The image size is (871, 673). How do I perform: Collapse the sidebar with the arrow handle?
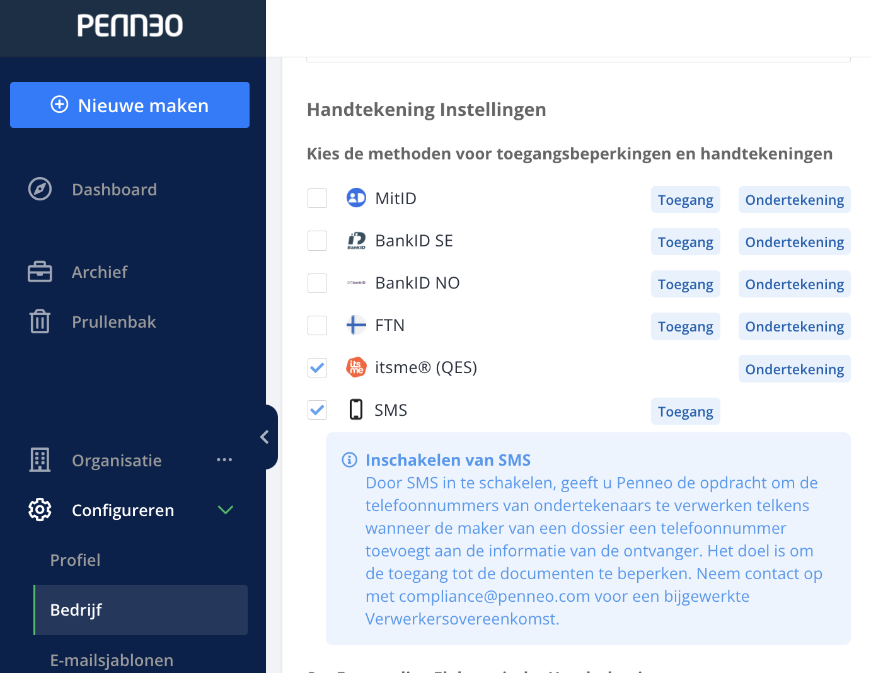(266, 437)
